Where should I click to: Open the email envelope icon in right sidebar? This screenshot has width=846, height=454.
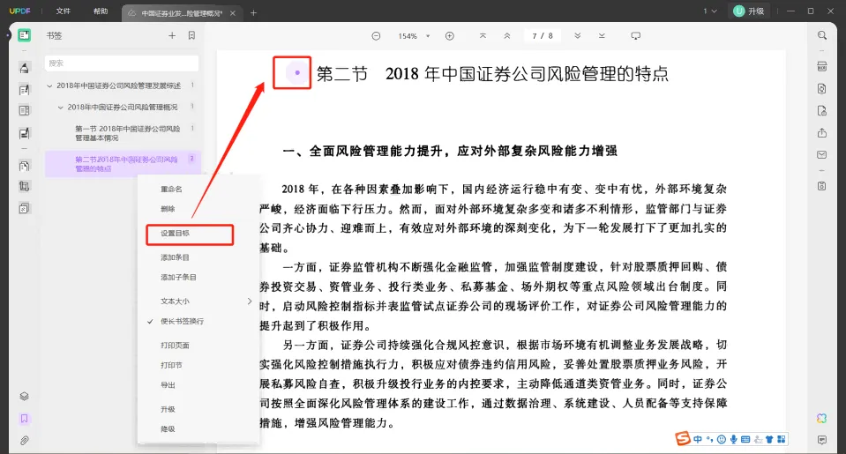(821, 155)
